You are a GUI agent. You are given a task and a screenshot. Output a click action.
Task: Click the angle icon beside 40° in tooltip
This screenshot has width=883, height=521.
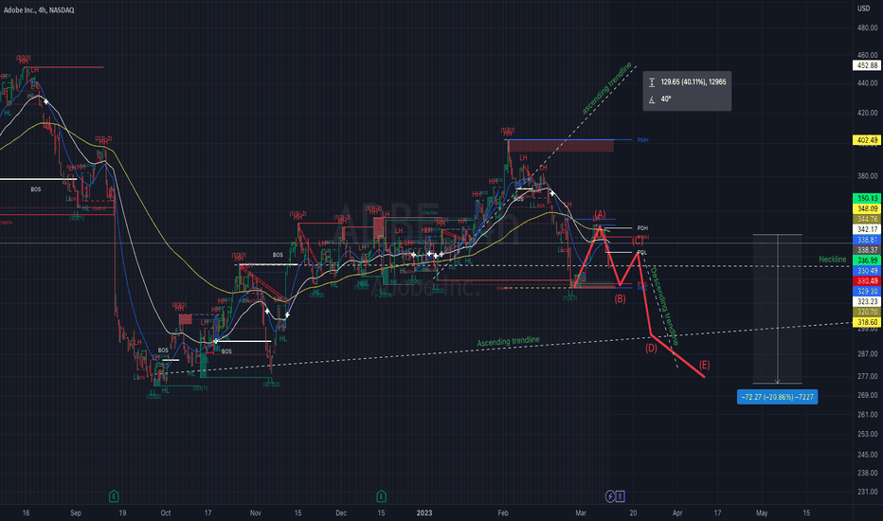(x=652, y=99)
